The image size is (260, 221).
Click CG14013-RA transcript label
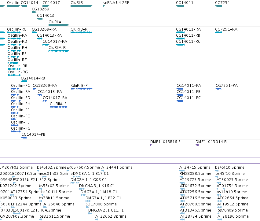[49, 35]
